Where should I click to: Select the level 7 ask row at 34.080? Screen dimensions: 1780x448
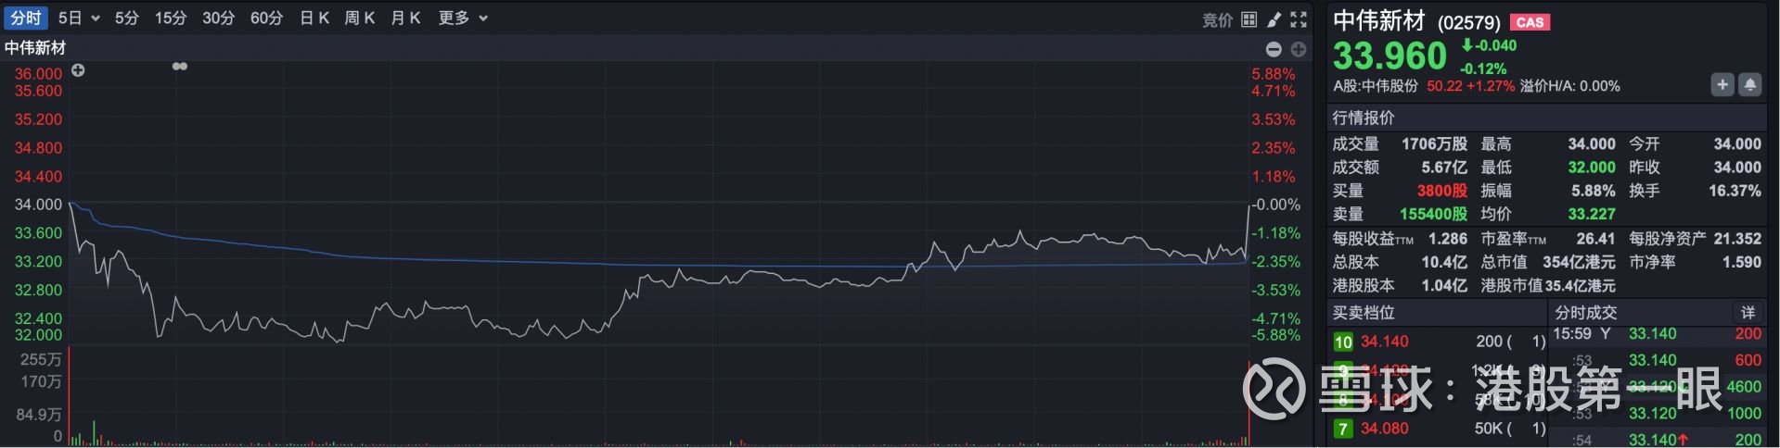coord(1439,429)
